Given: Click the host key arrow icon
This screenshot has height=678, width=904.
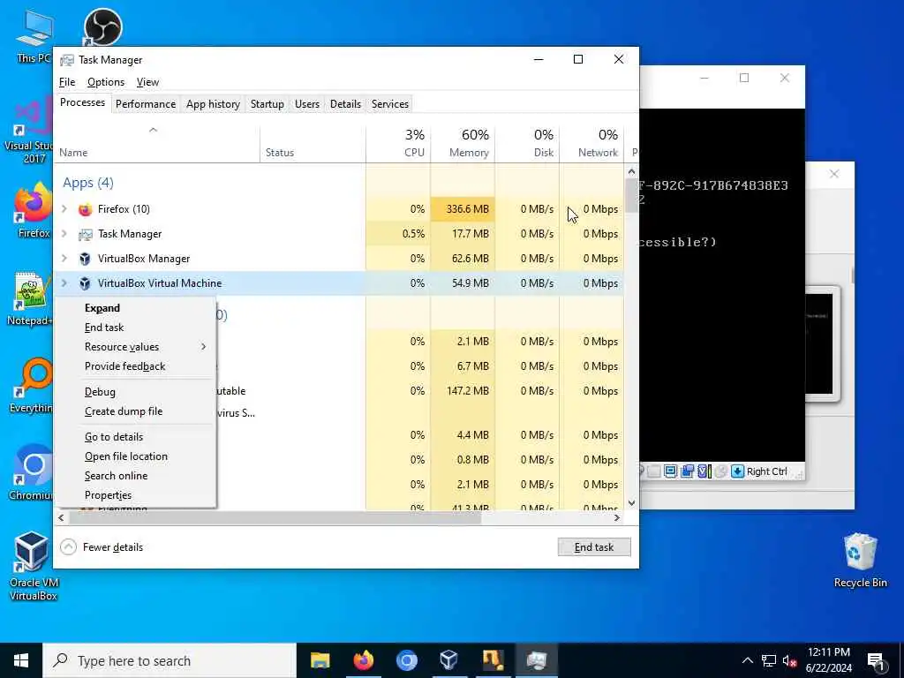Looking at the screenshot, I should tap(737, 471).
